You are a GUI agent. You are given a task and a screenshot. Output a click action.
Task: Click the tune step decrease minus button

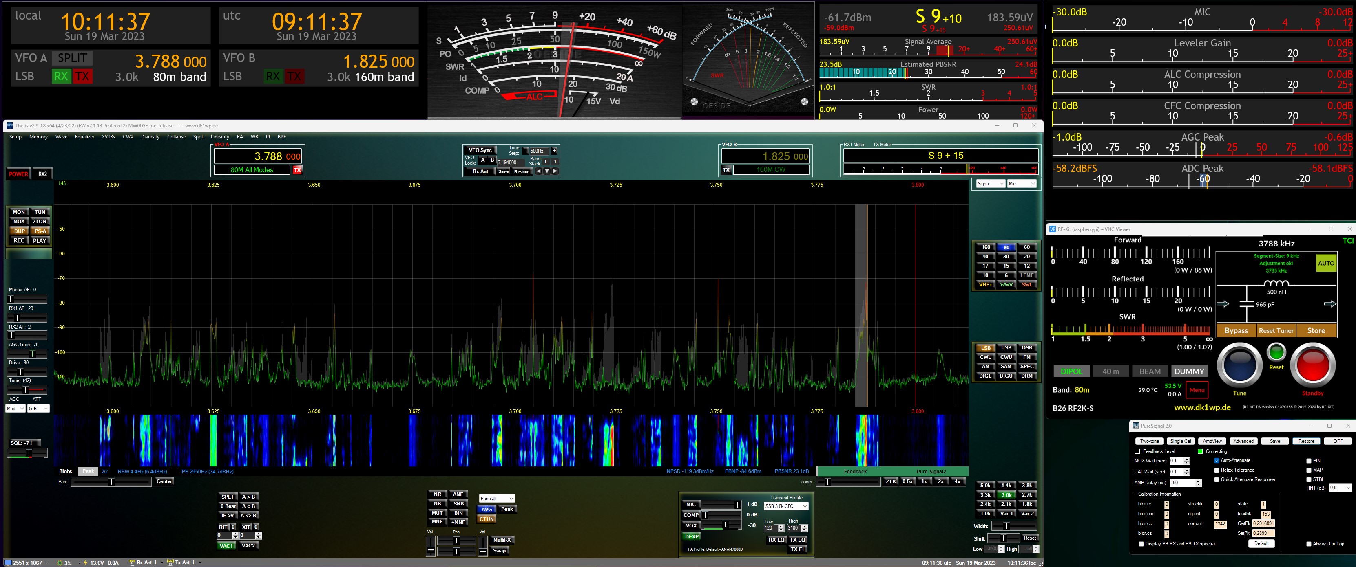click(525, 151)
